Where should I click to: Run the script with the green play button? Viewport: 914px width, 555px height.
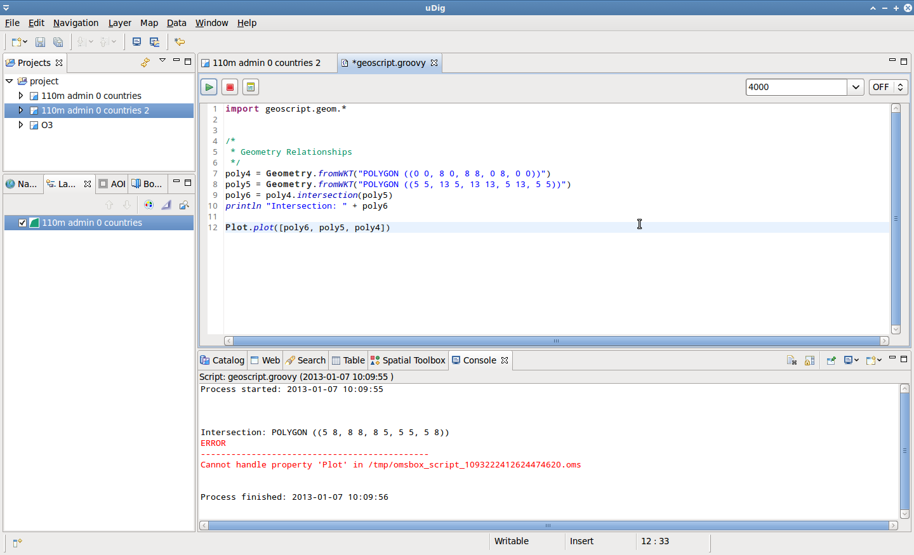pos(209,87)
